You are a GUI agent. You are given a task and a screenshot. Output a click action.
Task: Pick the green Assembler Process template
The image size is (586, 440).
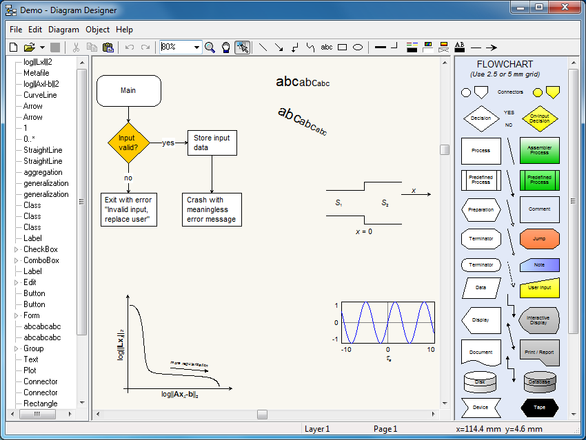539,150
